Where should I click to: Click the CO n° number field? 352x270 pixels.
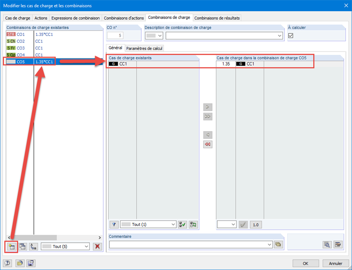[115, 36]
